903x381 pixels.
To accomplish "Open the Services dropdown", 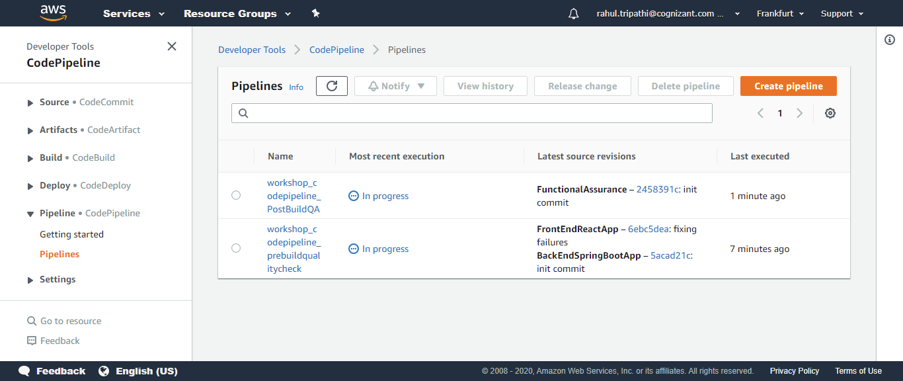I will 134,13.
